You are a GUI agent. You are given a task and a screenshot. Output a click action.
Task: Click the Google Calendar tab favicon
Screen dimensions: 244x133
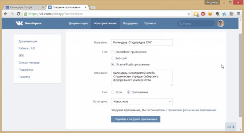point(7,7)
